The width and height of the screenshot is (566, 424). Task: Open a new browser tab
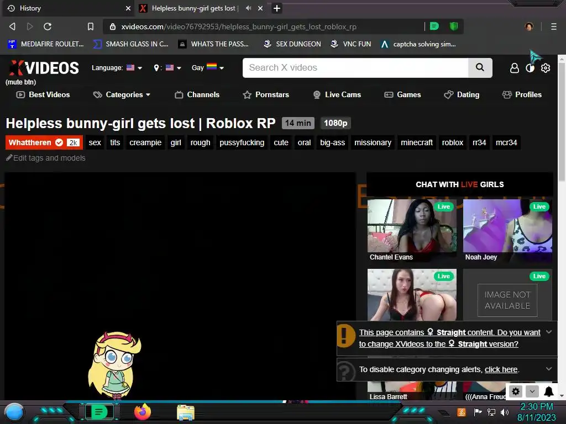click(x=277, y=8)
